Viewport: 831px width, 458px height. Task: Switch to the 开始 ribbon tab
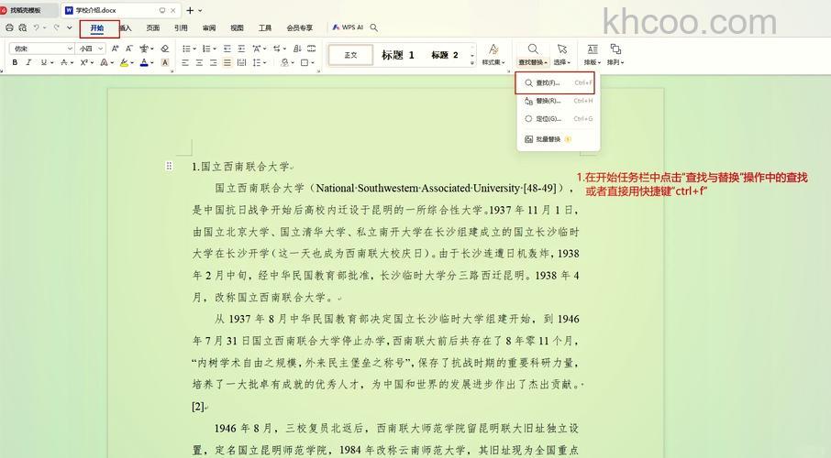click(97, 28)
